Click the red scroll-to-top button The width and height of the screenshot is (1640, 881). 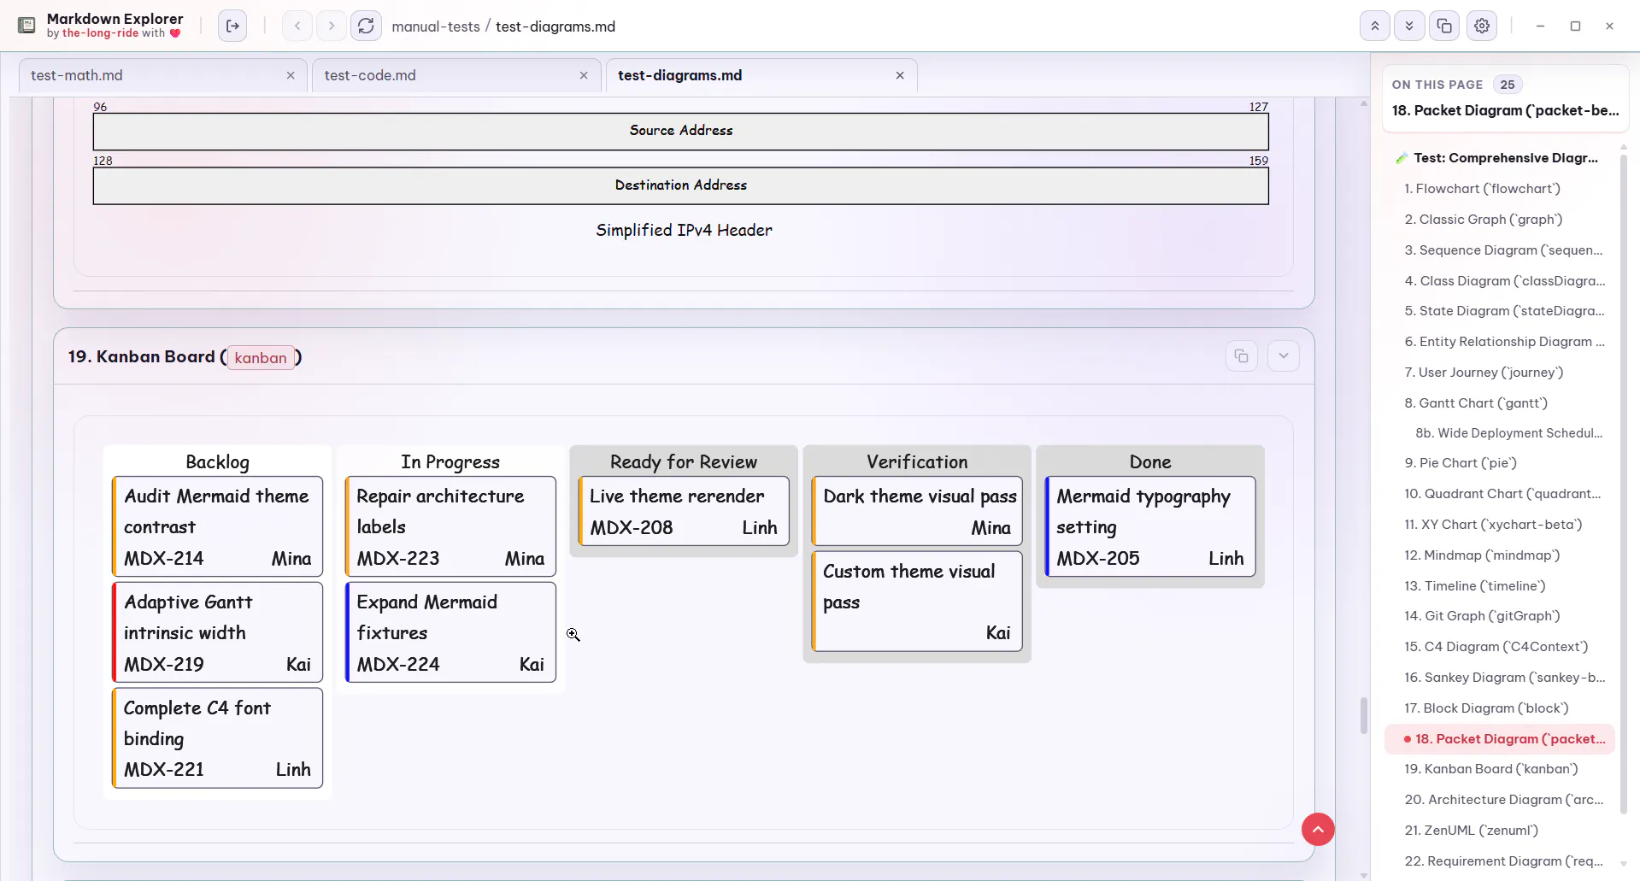coord(1318,829)
